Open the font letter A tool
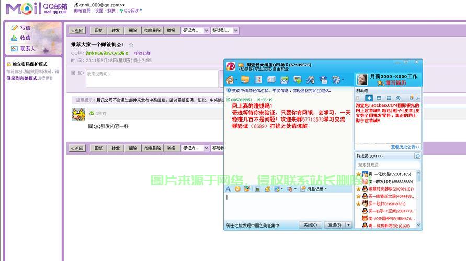 click(x=228, y=189)
